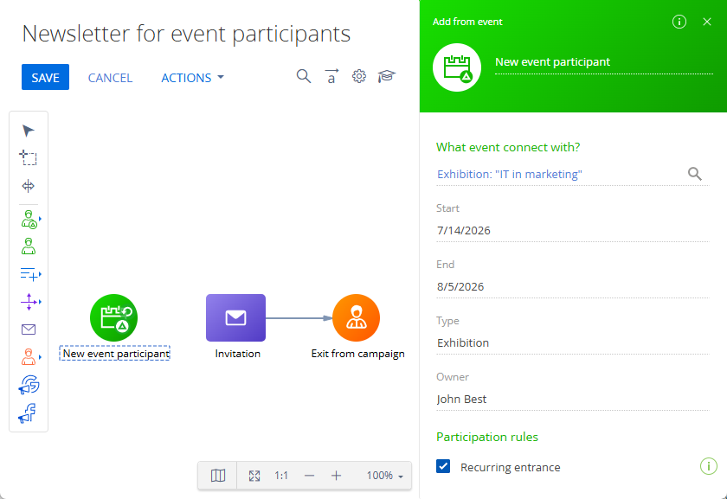Viewport: 727px width, 499px height.
Task: Click the Invitation label on canvas
Action: [237, 354]
